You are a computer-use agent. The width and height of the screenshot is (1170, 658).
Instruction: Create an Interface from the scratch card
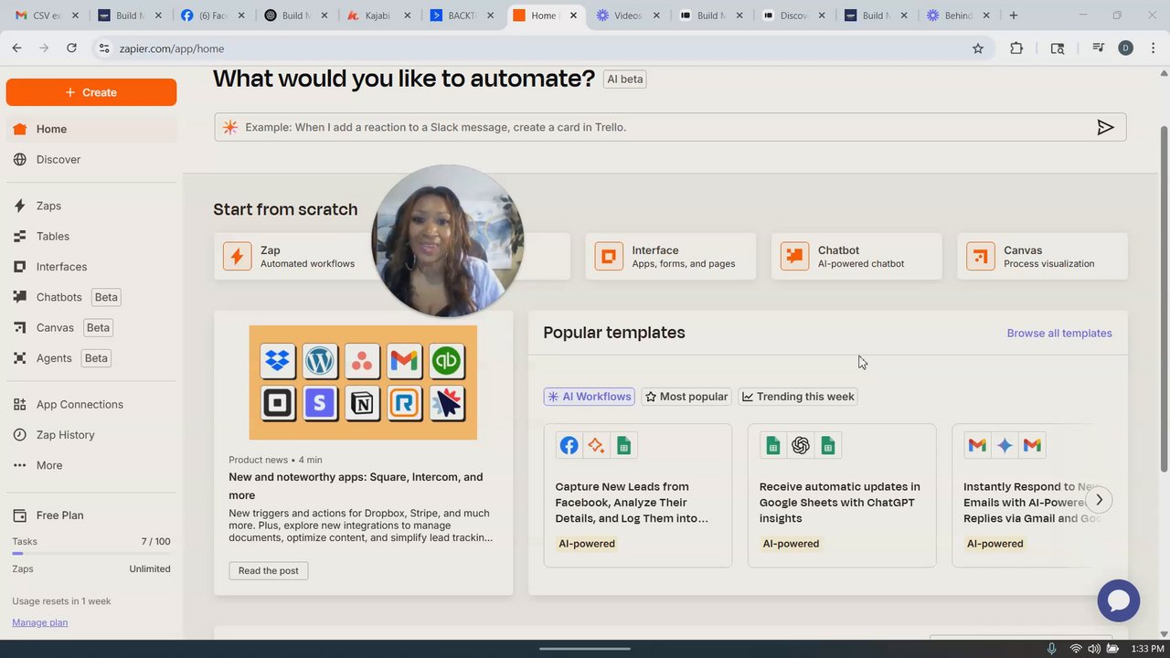671,256
